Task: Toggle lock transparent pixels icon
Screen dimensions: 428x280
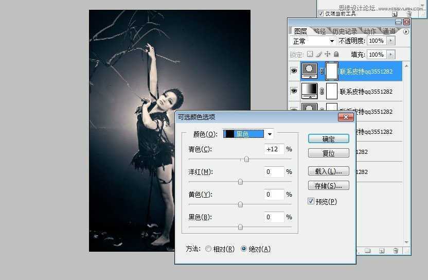Action: pos(310,54)
